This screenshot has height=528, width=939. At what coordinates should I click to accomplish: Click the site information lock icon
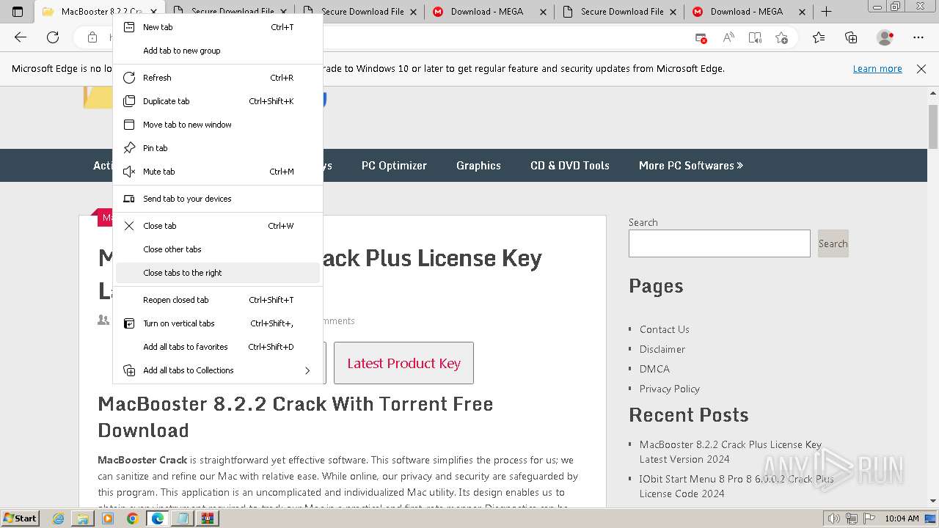[92, 37]
